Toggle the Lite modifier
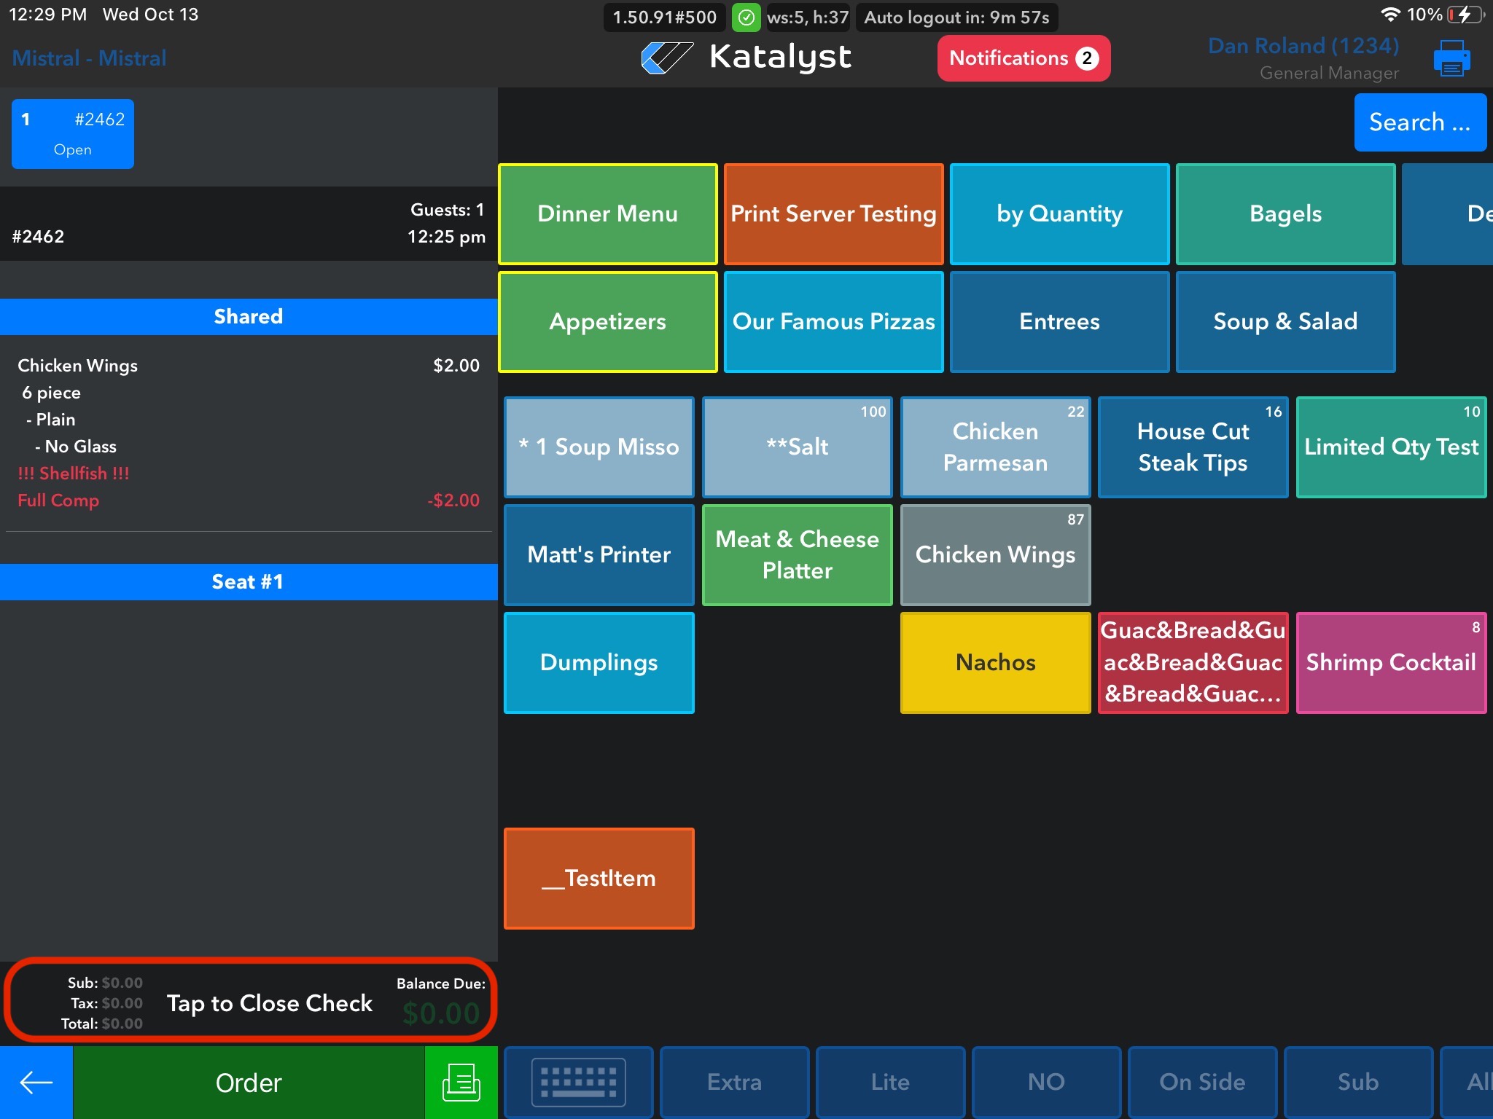Screen dimensions: 1493x1119 click(890, 1083)
